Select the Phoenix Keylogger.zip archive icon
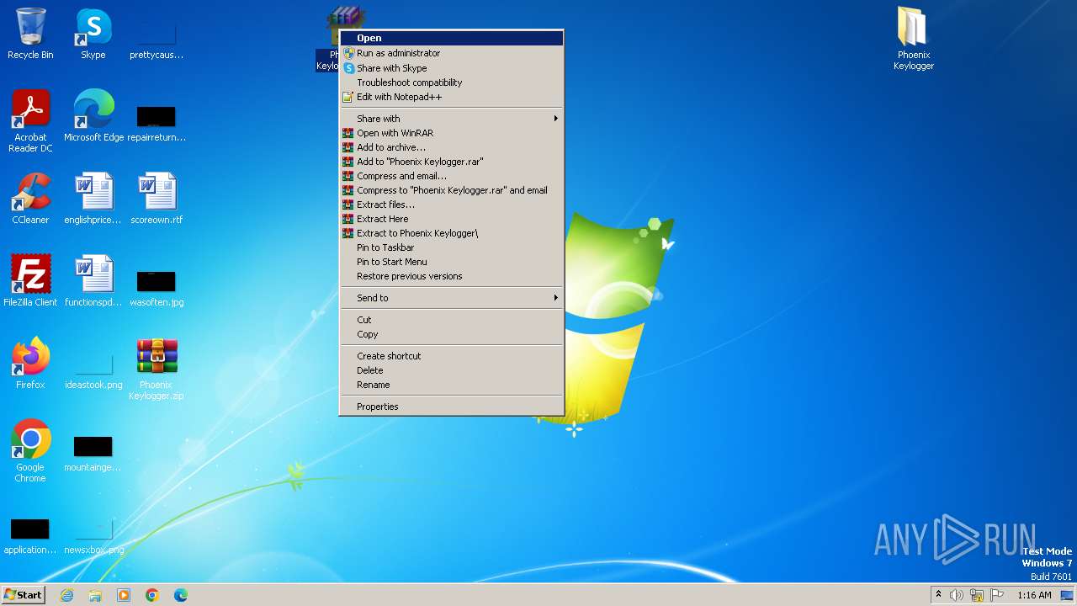 [x=157, y=369]
